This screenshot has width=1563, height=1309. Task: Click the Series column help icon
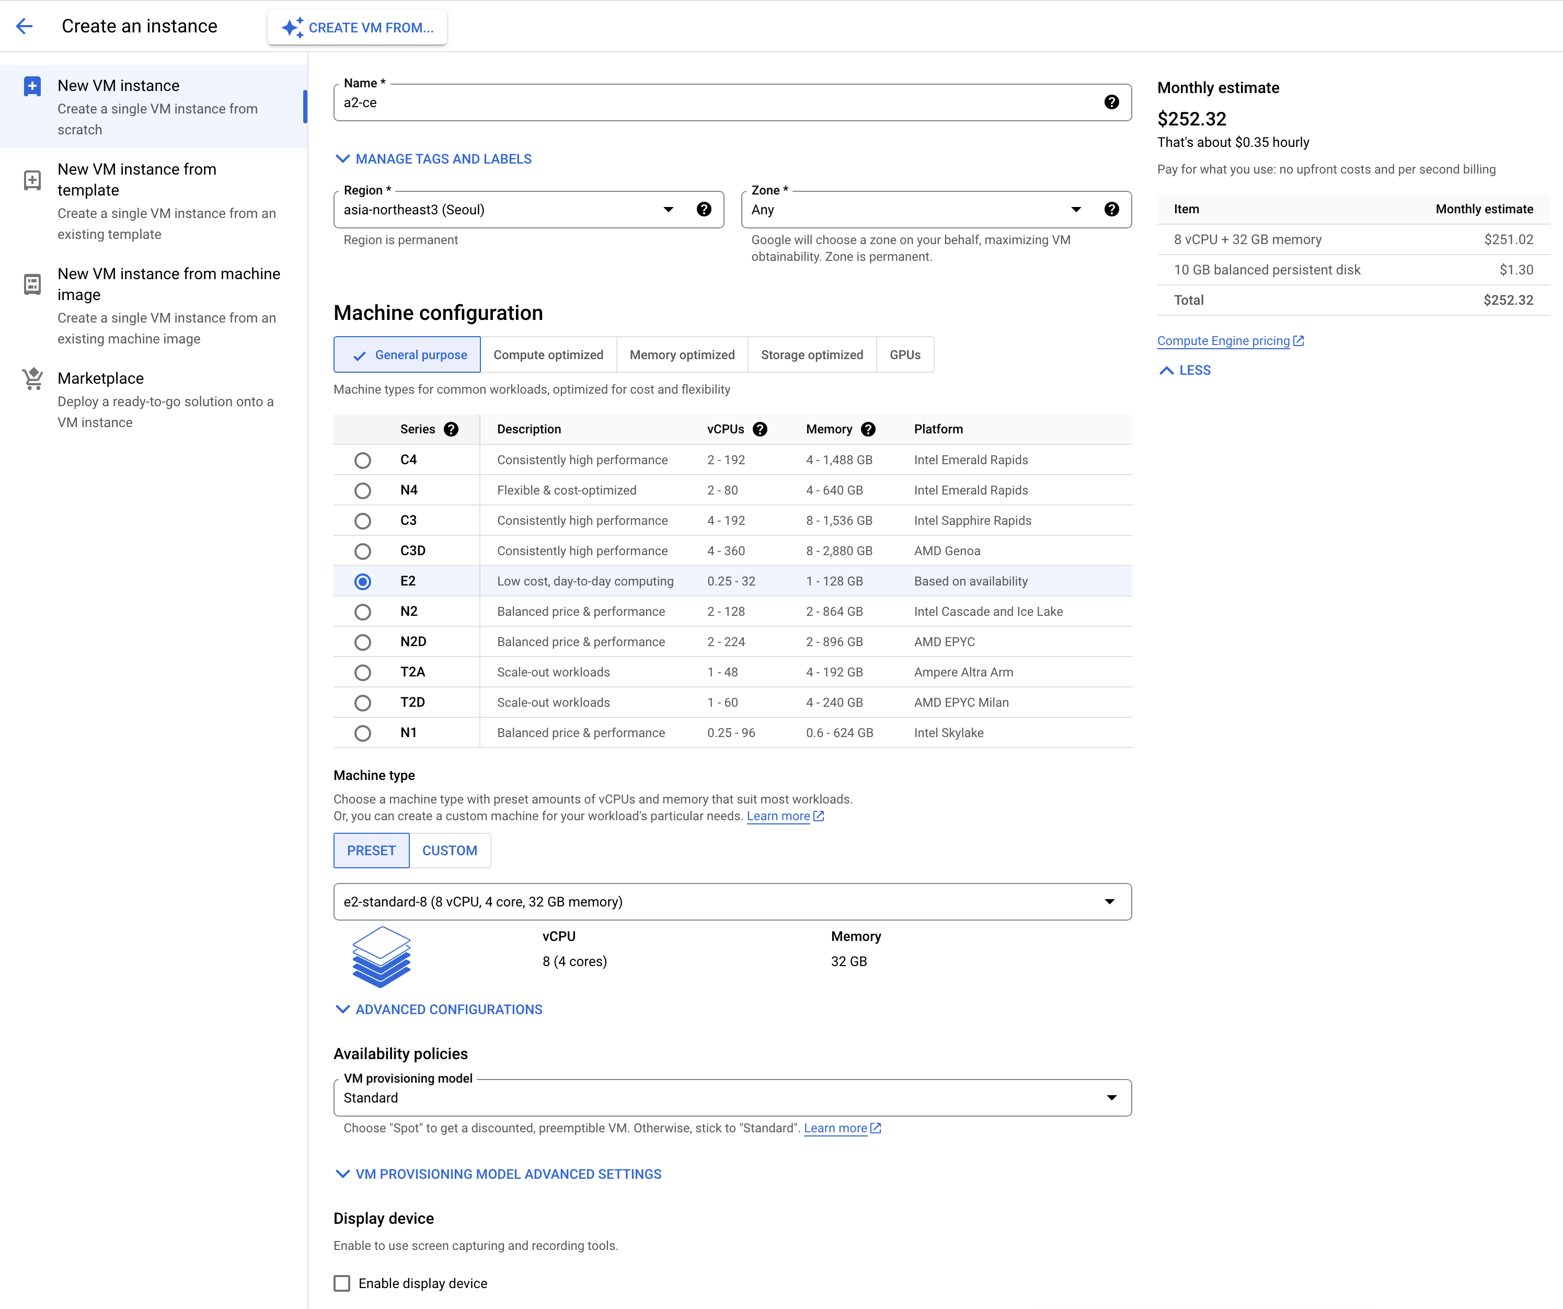451,429
